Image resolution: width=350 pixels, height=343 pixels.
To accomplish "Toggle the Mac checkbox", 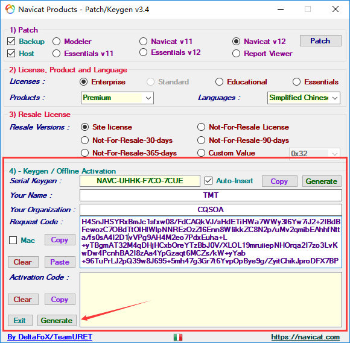I will click(13, 240).
